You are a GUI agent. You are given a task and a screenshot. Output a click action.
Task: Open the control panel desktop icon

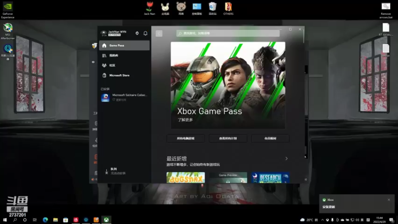pos(197,8)
